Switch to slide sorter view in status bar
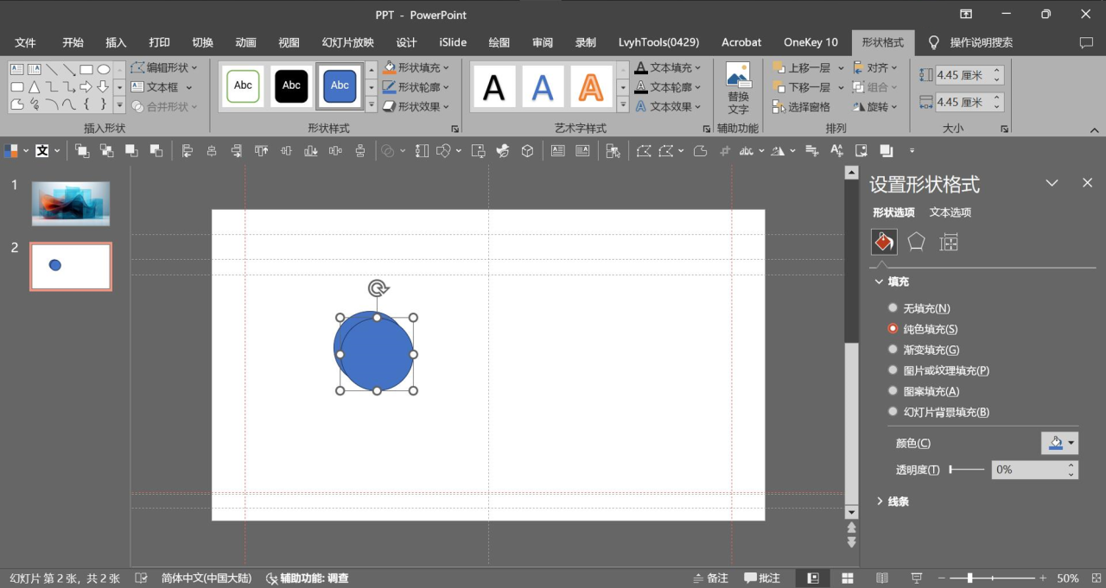This screenshot has height=588, width=1106. [848, 578]
